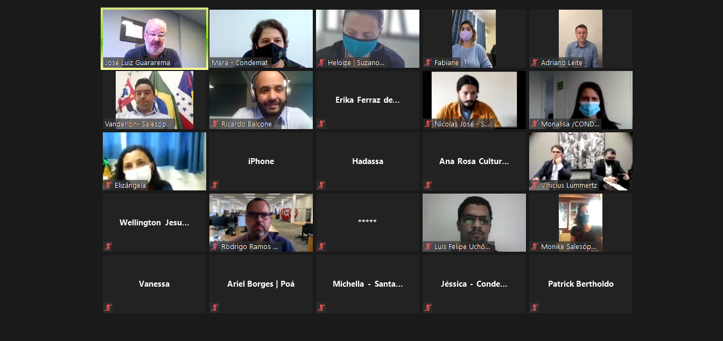The height and width of the screenshot is (341, 723).
Task: Click muted mic icon on Erika Ferraz tile
Action: 321,124
